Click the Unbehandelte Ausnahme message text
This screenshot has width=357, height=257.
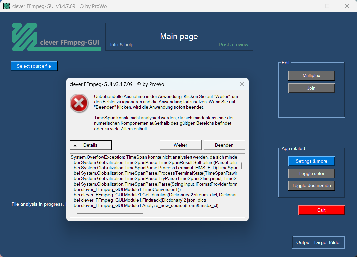pos(166,102)
